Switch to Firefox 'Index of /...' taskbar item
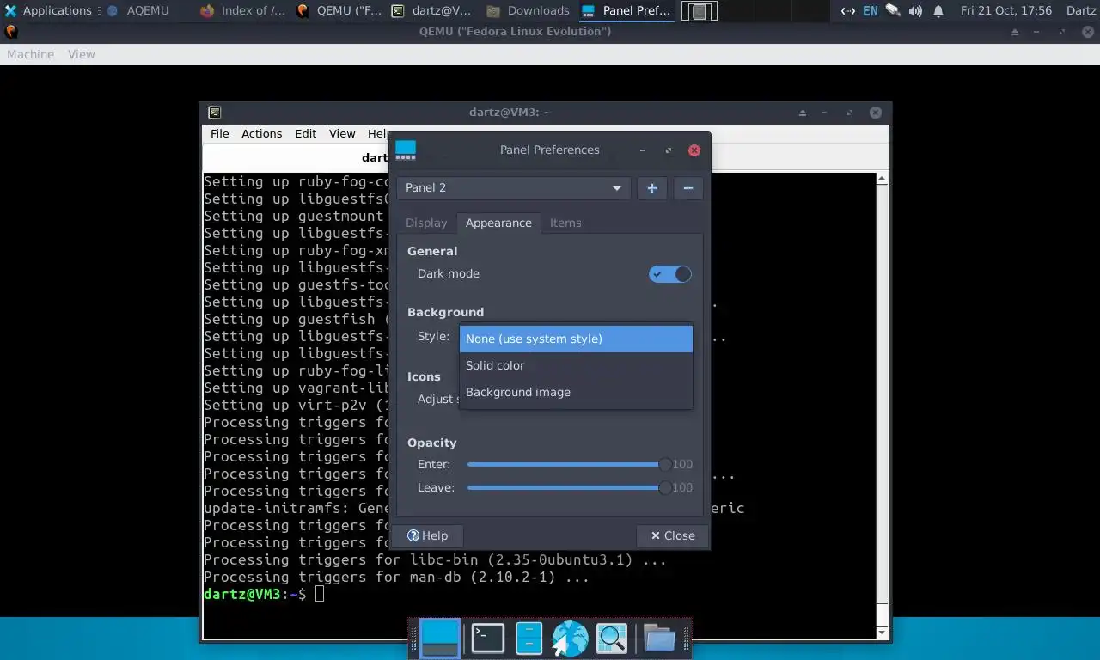Screen dimensions: 1100x660 point(242,11)
